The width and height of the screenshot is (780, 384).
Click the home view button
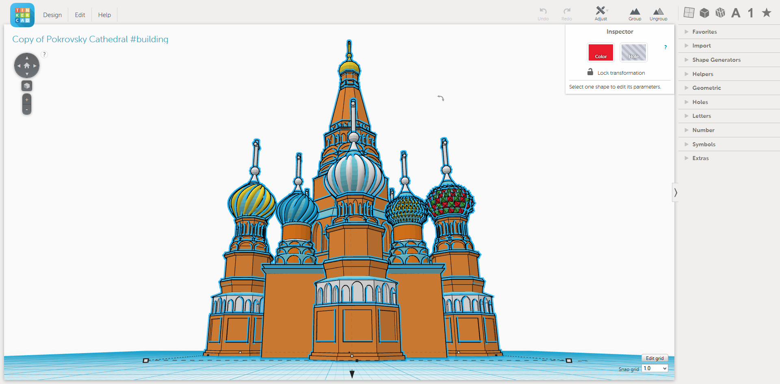click(27, 65)
